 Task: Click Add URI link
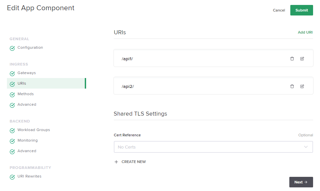coord(305,32)
